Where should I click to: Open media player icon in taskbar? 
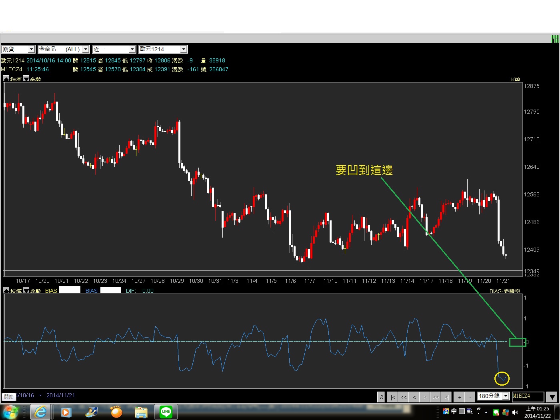pyautogui.click(x=66, y=412)
